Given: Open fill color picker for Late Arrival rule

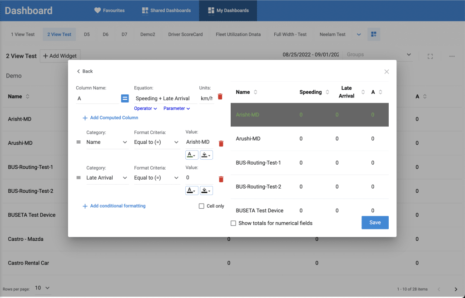Looking at the screenshot, I should tap(206, 191).
